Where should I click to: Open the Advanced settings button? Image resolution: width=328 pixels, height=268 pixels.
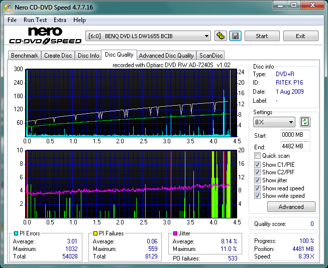pos(291,207)
